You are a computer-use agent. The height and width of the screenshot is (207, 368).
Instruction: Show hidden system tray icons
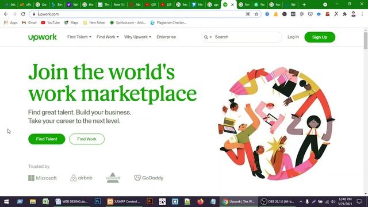tap(301, 202)
